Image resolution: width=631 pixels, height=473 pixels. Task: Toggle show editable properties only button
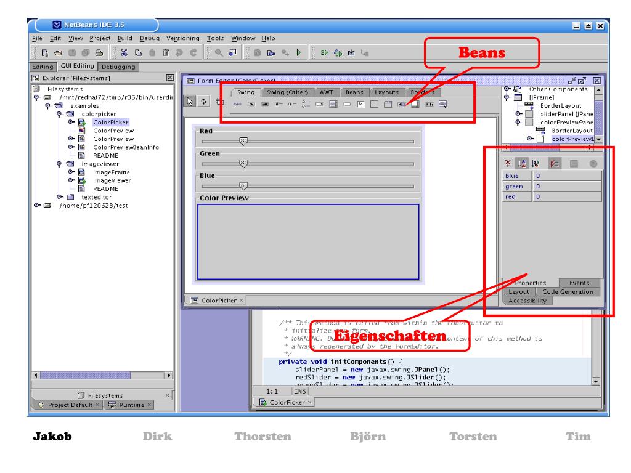(x=555, y=163)
